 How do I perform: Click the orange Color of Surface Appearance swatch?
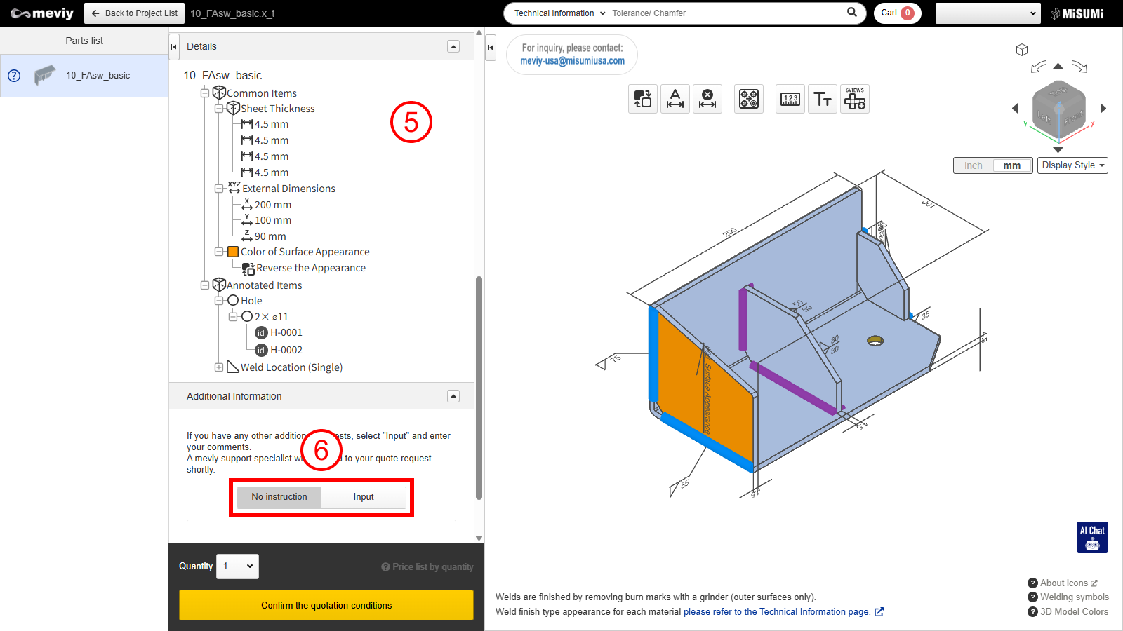(233, 252)
